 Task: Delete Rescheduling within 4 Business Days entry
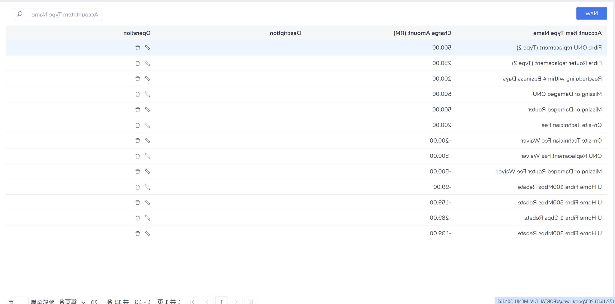(138, 79)
